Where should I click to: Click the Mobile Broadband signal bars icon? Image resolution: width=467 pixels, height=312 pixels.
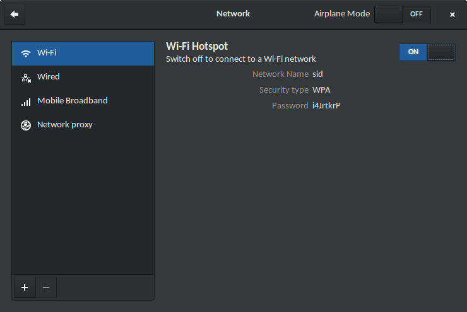26,101
